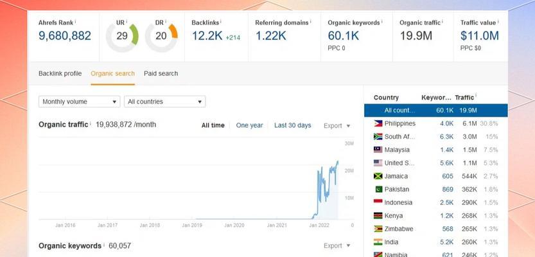The height and width of the screenshot is (257, 535).
Task: Click the United States flag icon
Action: [378, 163]
